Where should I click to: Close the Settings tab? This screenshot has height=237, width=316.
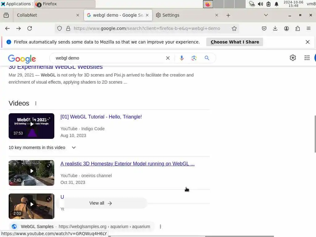[x=216, y=15]
